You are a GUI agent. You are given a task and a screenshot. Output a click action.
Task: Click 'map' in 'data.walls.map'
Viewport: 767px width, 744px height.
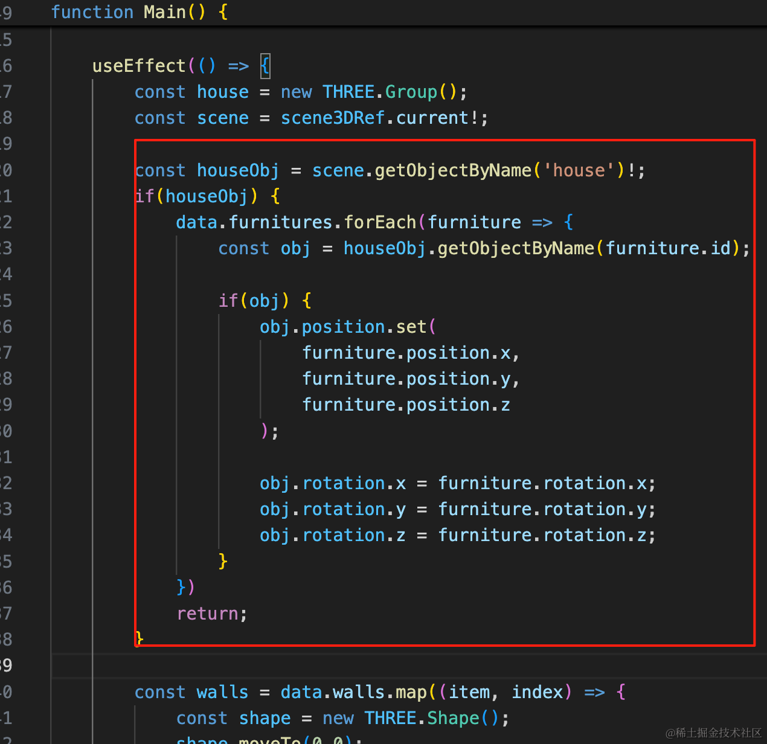coord(411,692)
